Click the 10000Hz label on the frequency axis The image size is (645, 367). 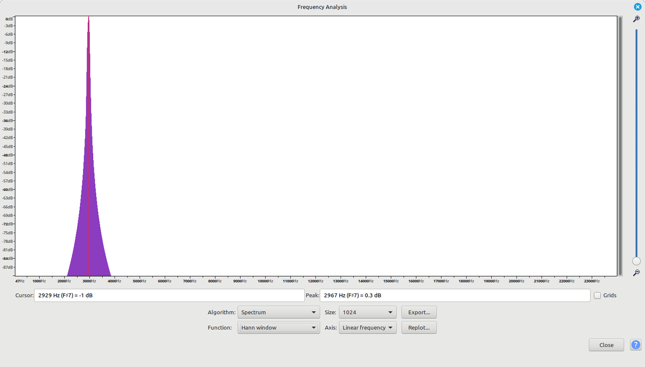266,281
